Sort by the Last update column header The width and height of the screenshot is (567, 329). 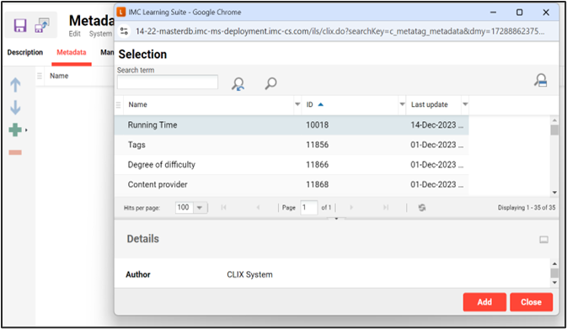pyautogui.click(x=429, y=104)
